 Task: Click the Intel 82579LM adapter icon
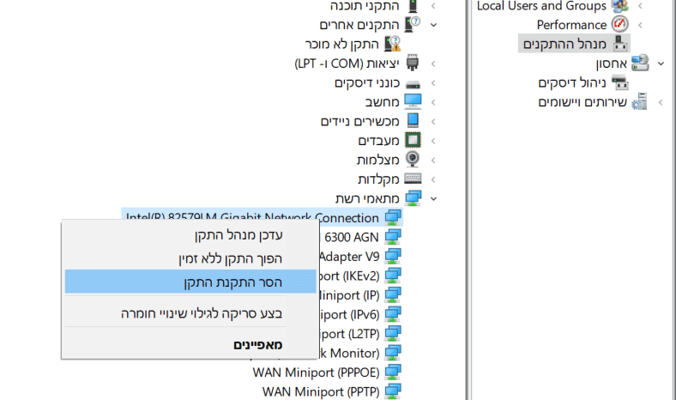pyautogui.click(x=393, y=217)
